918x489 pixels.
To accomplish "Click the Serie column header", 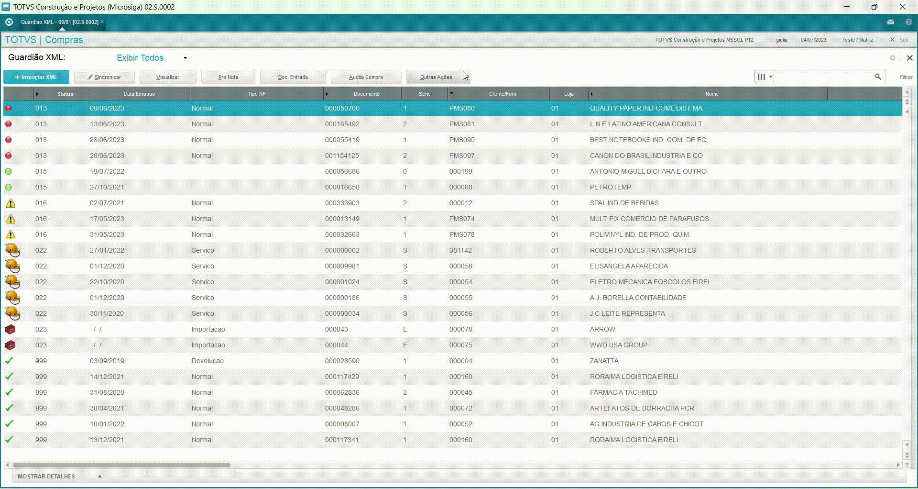I will point(425,94).
